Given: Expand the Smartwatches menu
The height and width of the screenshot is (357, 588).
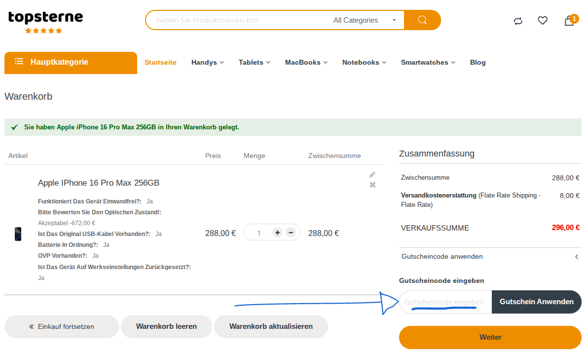Looking at the screenshot, I should click(x=428, y=62).
